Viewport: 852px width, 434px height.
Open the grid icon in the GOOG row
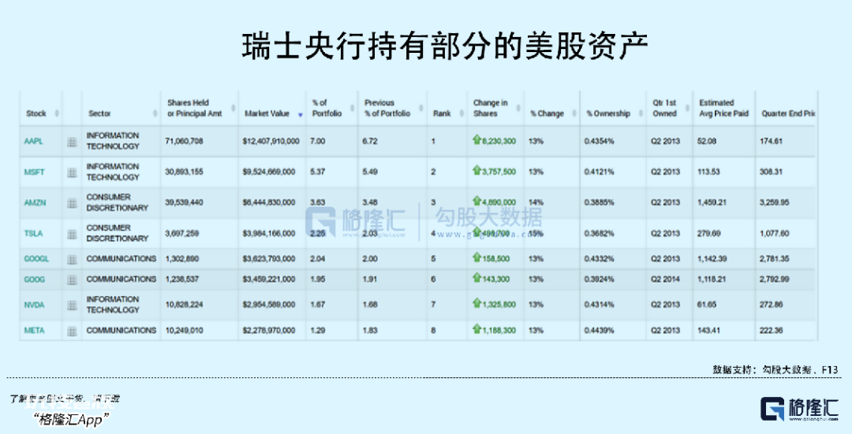[72, 280]
